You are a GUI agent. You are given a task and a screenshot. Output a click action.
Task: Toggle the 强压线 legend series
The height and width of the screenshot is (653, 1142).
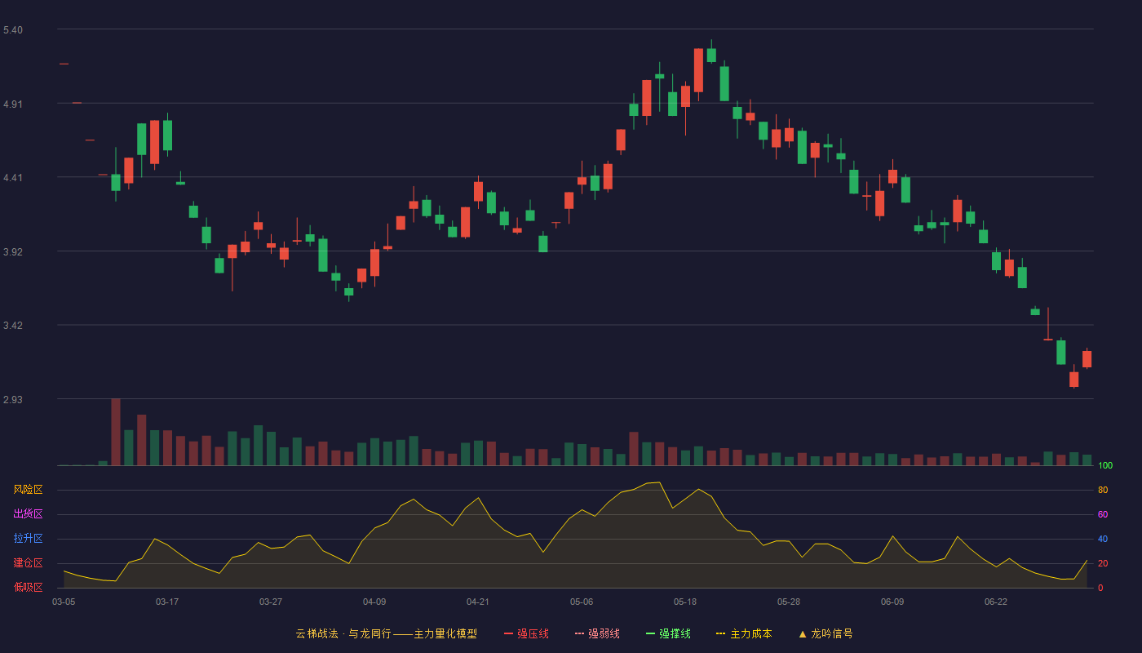[526, 633]
